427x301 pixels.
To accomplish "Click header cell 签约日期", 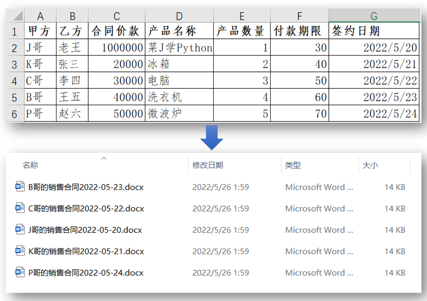I will [374, 31].
